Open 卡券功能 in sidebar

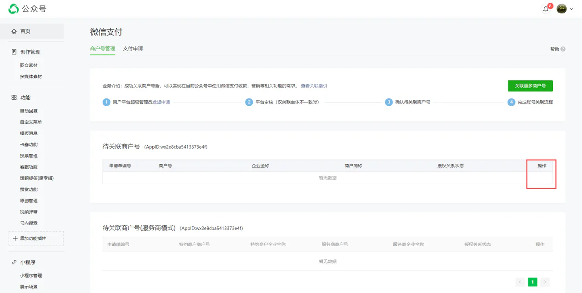pyautogui.click(x=29, y=145)
